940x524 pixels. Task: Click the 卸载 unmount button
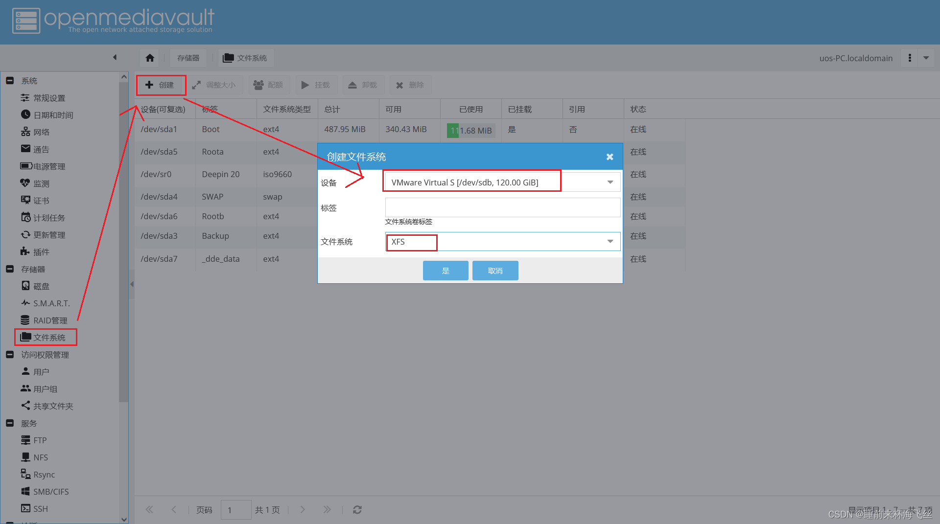[363, 85]
